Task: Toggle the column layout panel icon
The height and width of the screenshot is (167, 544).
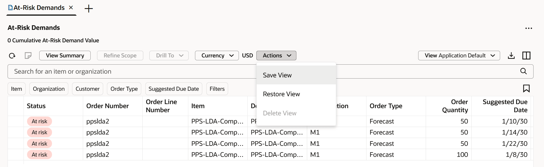Action: (526, 56)
